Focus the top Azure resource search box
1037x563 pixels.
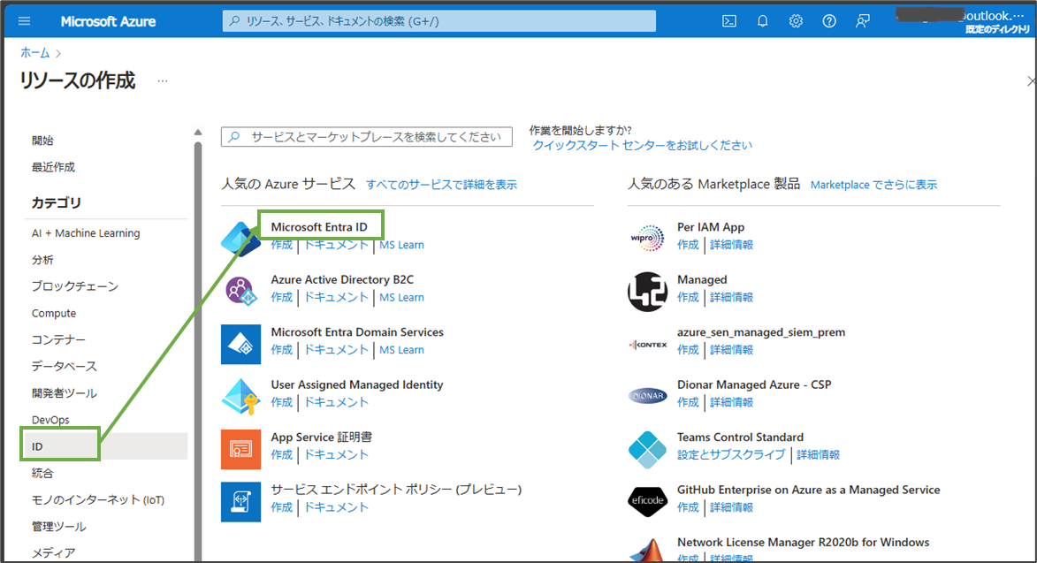(x=439, y=21)
